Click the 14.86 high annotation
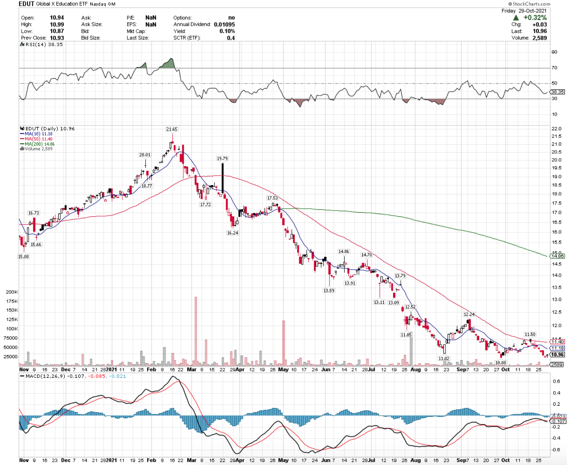Screen dimensions: 567x465 (344, 251)
